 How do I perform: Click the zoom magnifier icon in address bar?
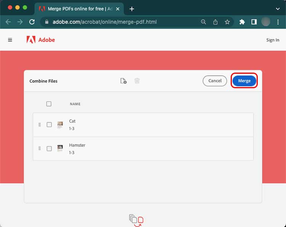[203, 22]
